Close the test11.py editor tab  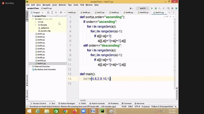[165, 13]
